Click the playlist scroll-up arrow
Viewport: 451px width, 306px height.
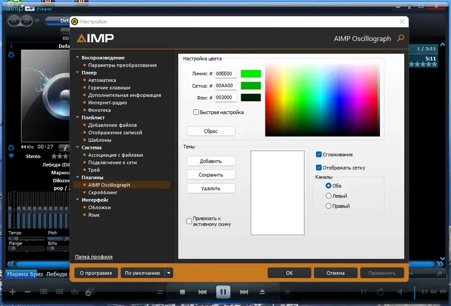443,45
